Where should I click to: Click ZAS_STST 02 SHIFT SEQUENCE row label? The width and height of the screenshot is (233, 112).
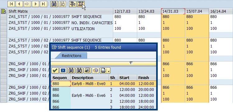click(x=55, y=40)
